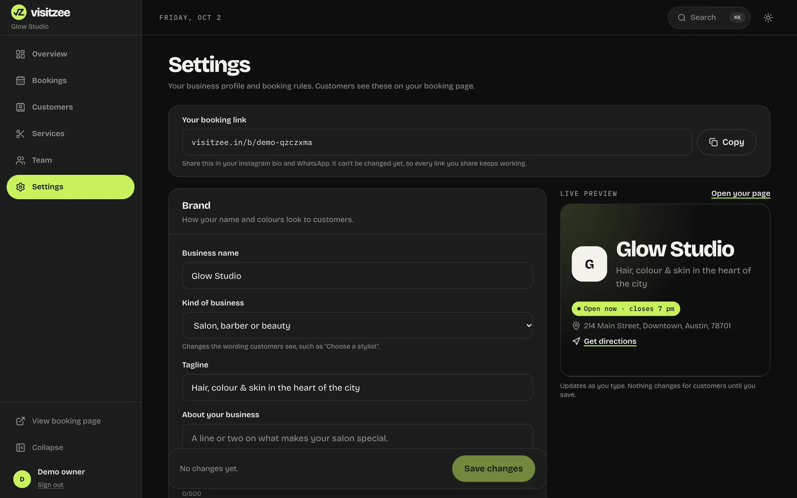Open the Customers contact icon

(x=20, y=107)
